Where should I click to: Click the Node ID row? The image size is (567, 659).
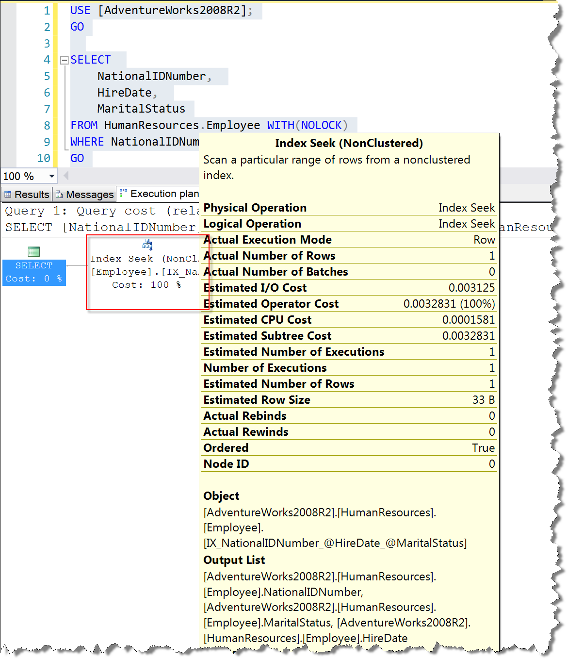[349, 464]
